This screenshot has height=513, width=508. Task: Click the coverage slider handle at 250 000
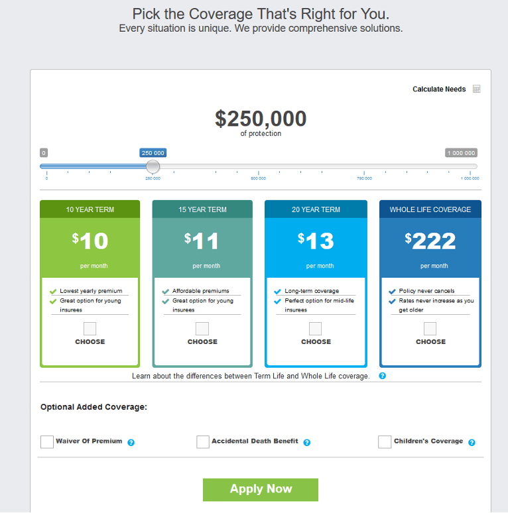pyautogui.click(x=153, y=166)
